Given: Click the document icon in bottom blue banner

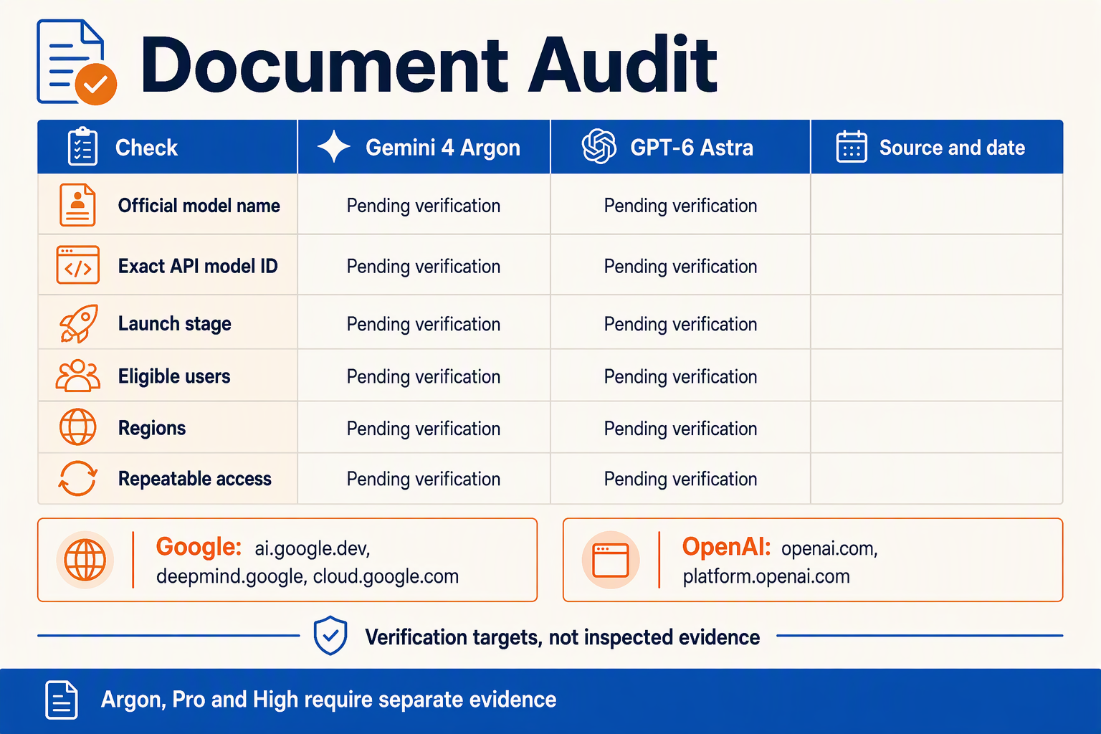Looking at the screenshot, I should (62, 700).
